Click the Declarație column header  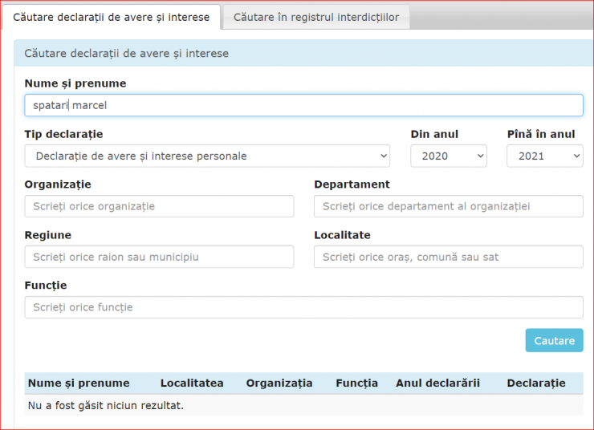pos(536,383)
